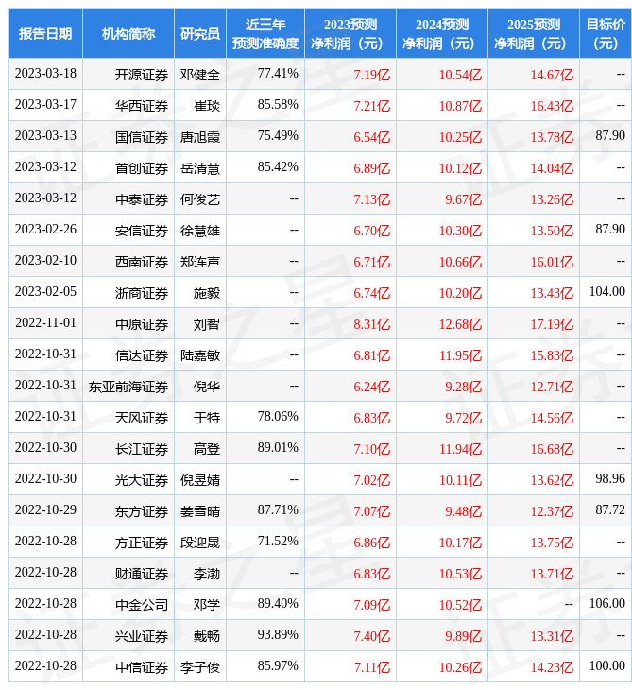
Task: Select the 2023预测净利润 column header
Action: (350, 33)
